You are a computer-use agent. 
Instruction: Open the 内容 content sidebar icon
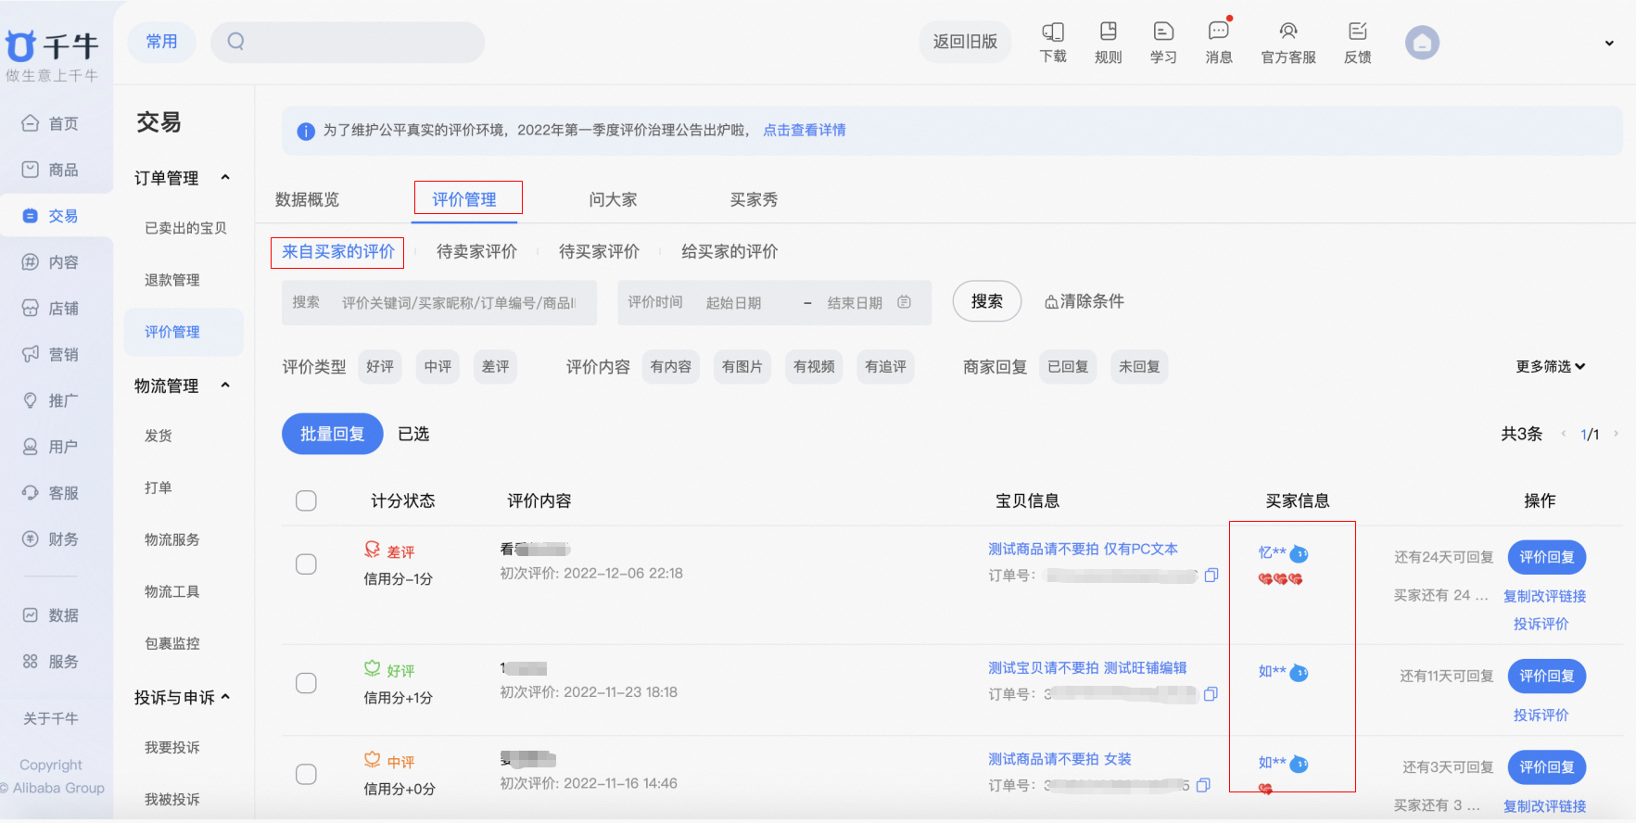pos(31,262)
